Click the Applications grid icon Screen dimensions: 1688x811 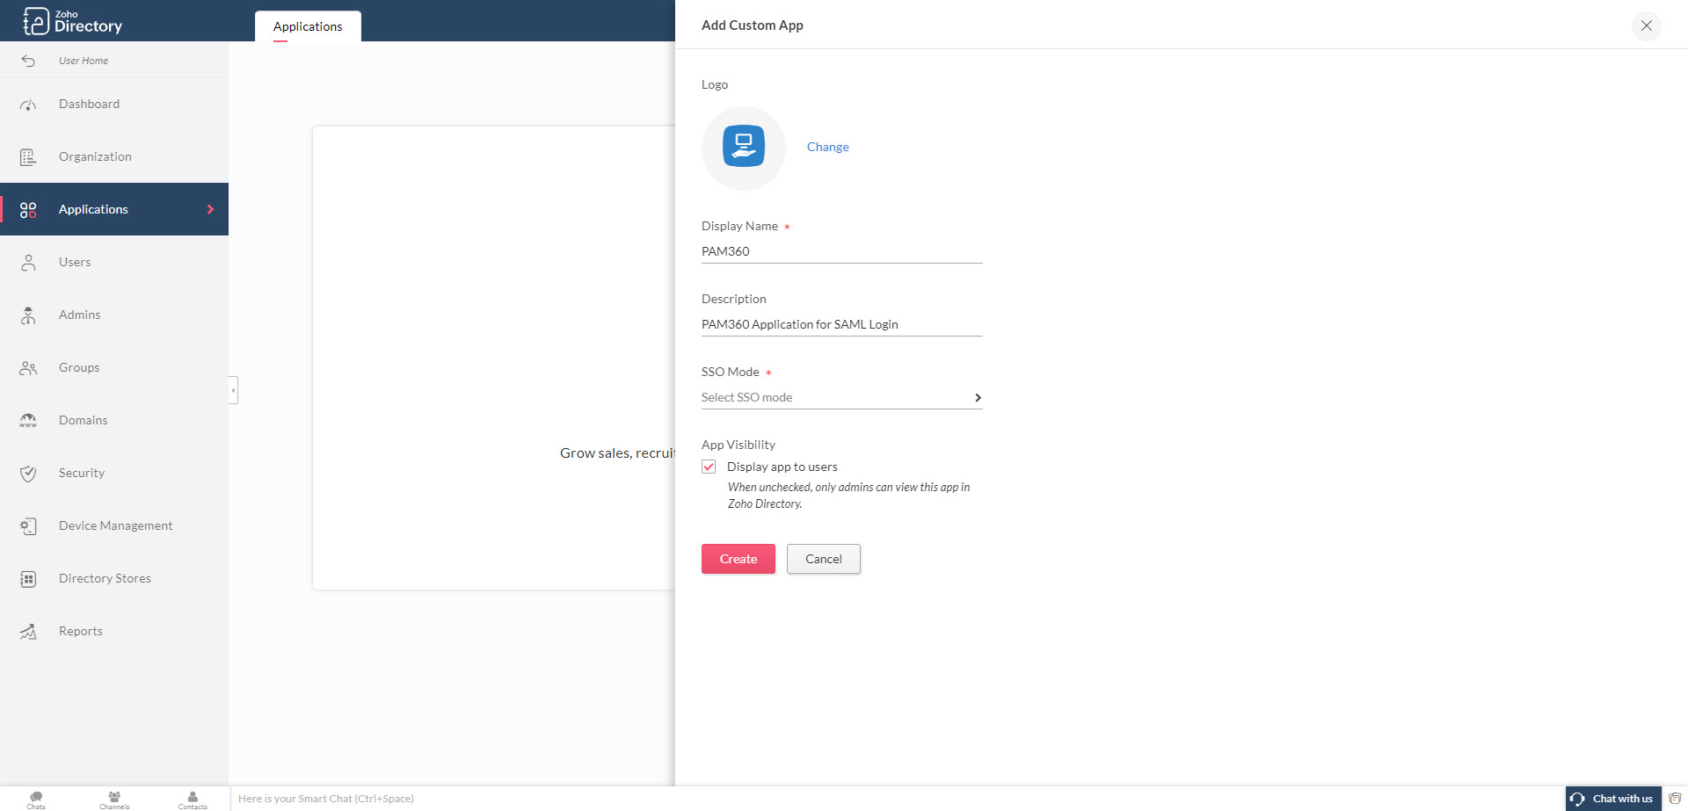coord(28,210)
